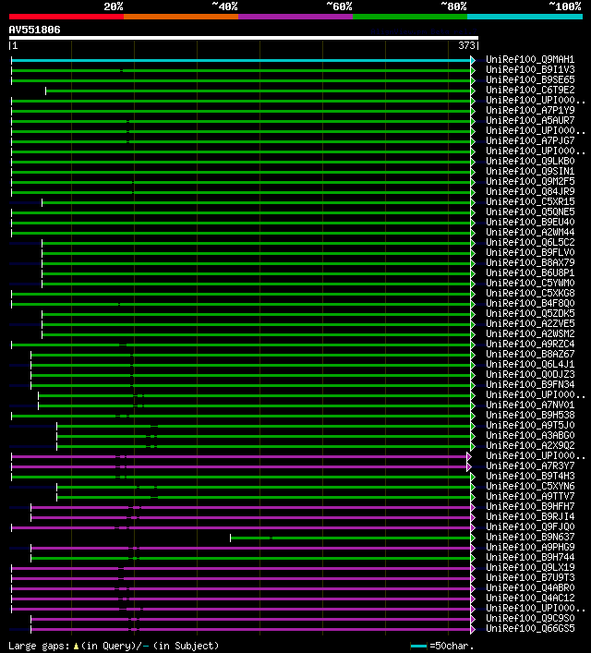Screen dimensions: 591x653
Task: View the UniRef100_A2X9Q2 hit
Action: click(x=530, y=445)
